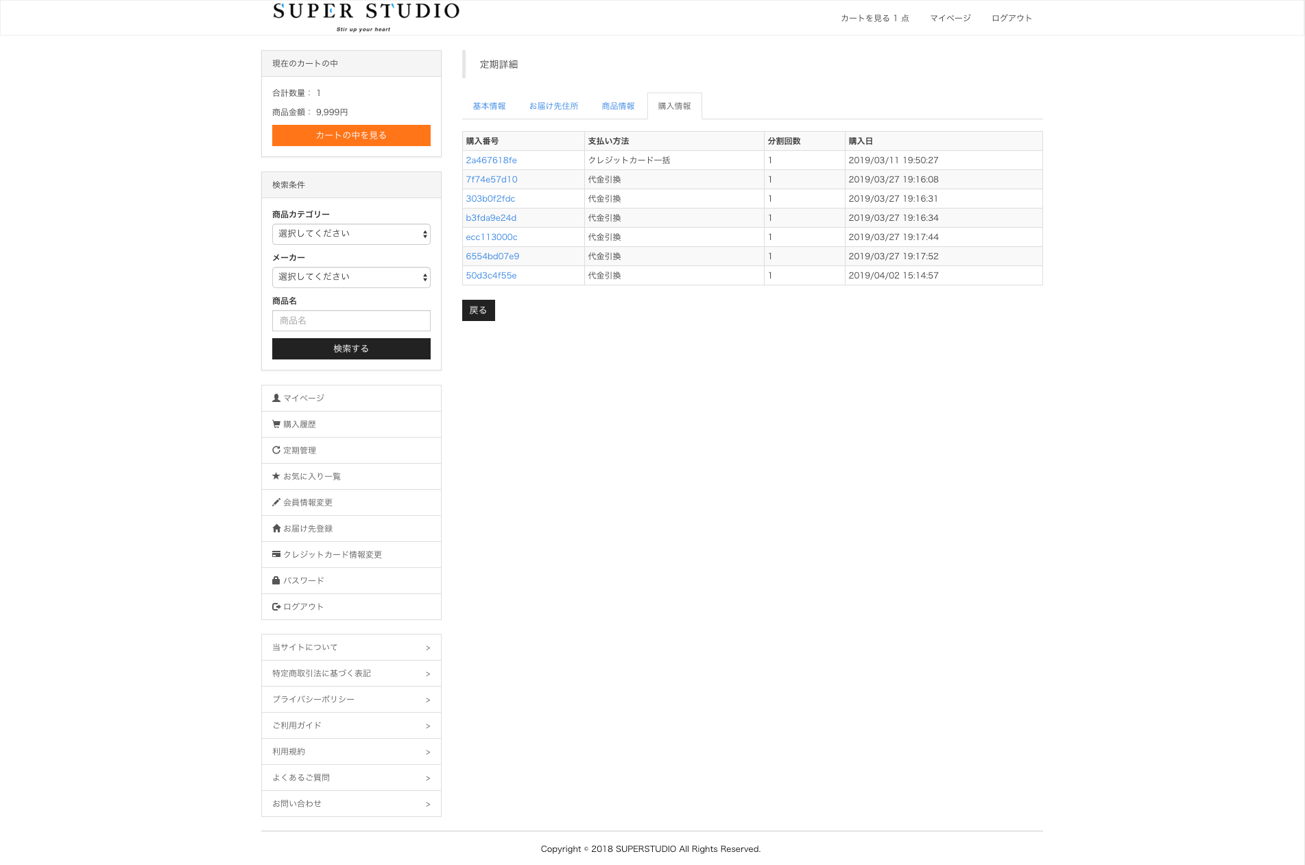Image resolution: width=1305 pixels, height=865 pixels.
Task: Click 商品金額 9,999円 text
Action: (x=310, y=112)
